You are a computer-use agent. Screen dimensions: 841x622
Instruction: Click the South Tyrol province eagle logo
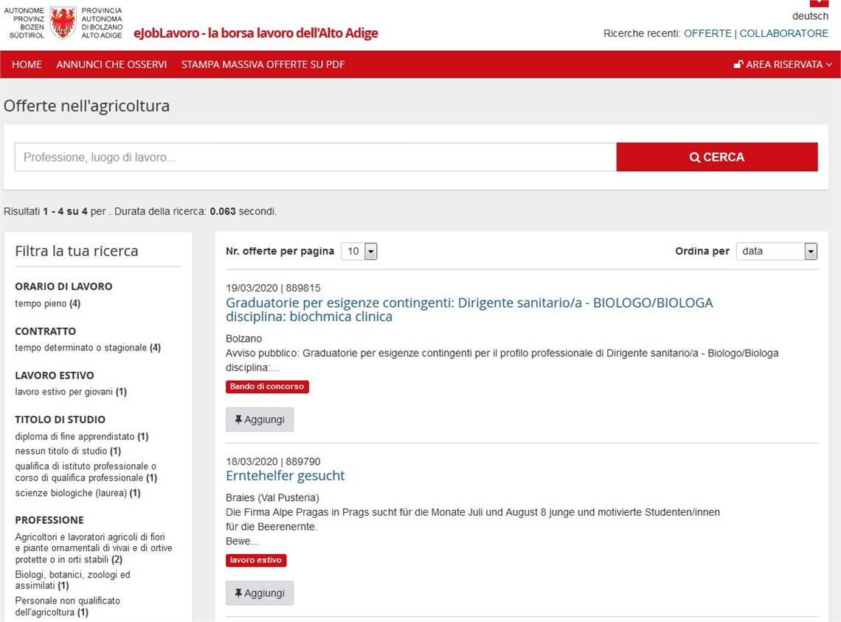63,23
